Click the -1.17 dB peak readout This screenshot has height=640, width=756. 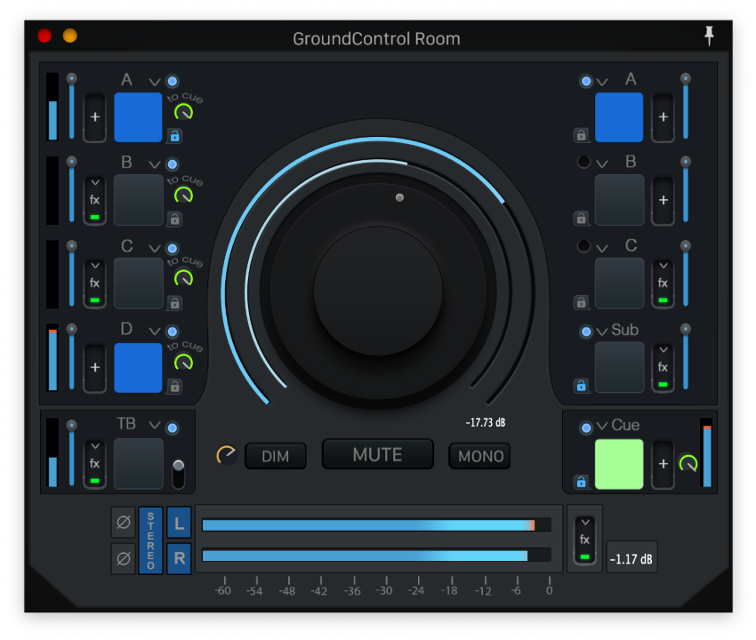point(631,558)
